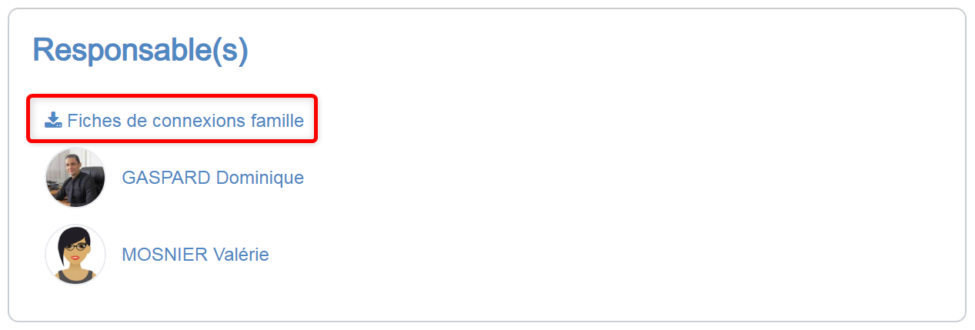The height and width of the screenshot is (330, 975).
Task: Click the Responsable(s) section heading
Action: point(140,51)
